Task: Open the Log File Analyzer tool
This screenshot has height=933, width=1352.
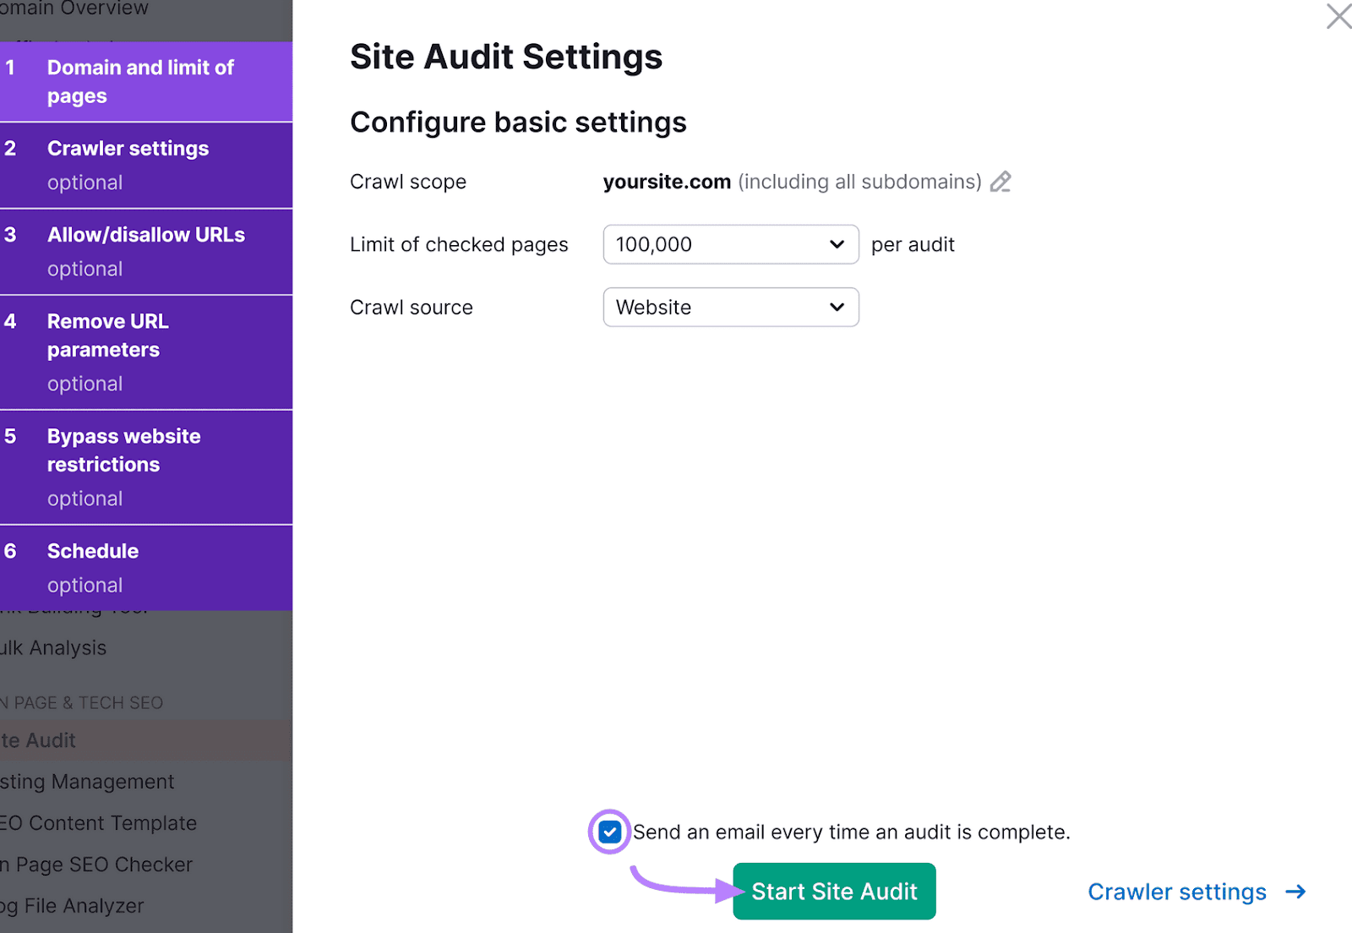Action: 72,905
